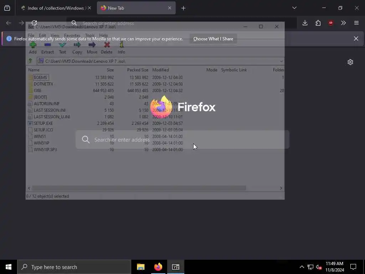Open 7-Zip View menu
Viewport: 365px width, 274px height.
click(55, 35)
